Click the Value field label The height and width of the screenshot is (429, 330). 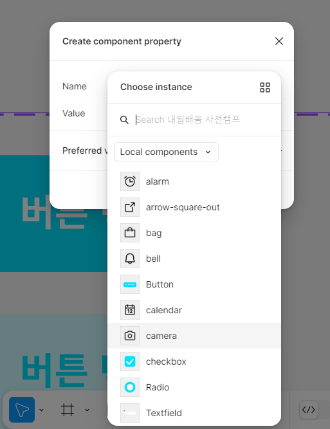point(73,113)
